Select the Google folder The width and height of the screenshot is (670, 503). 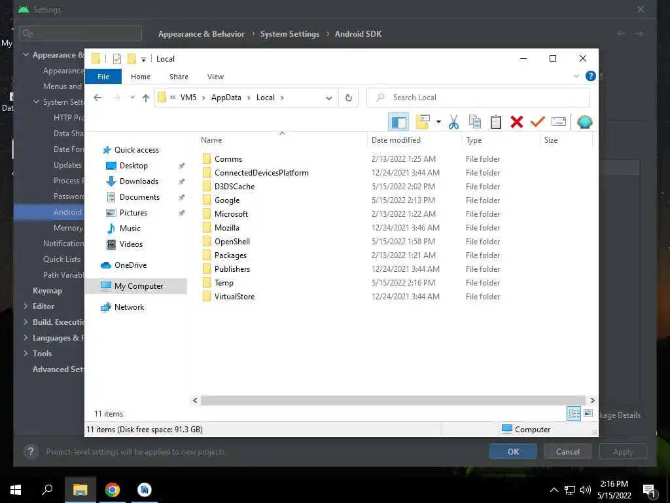tap(227, 200)
